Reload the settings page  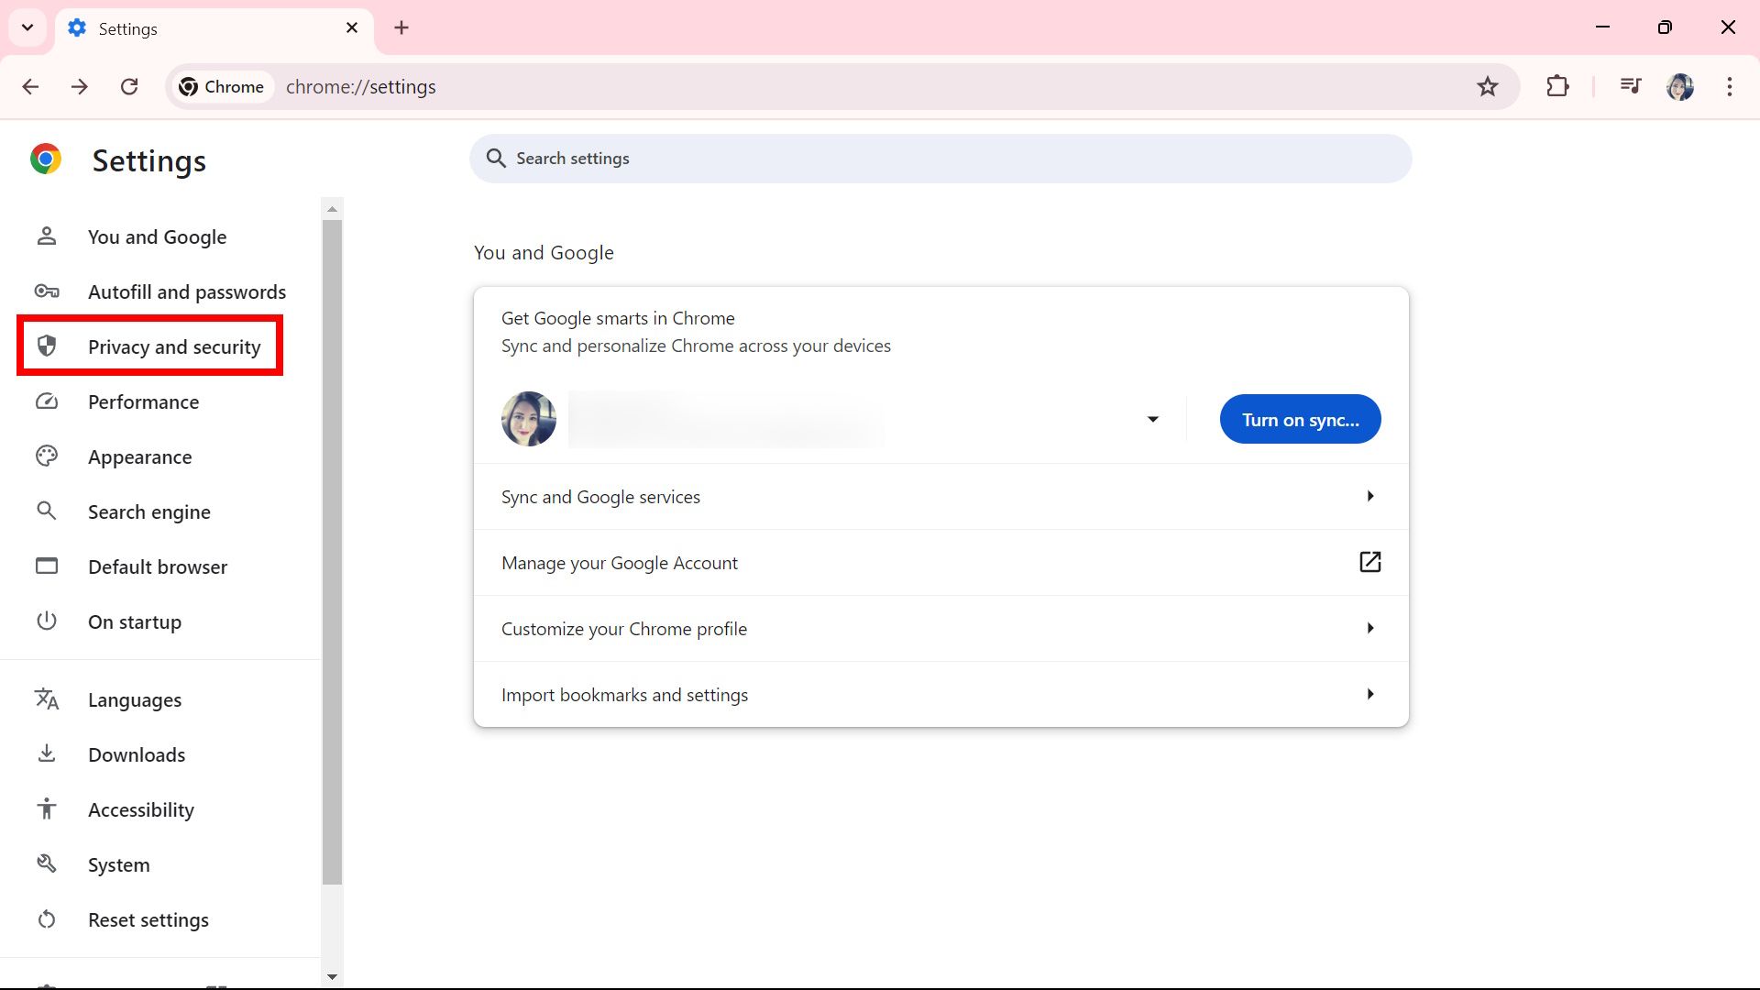point(129,86)
